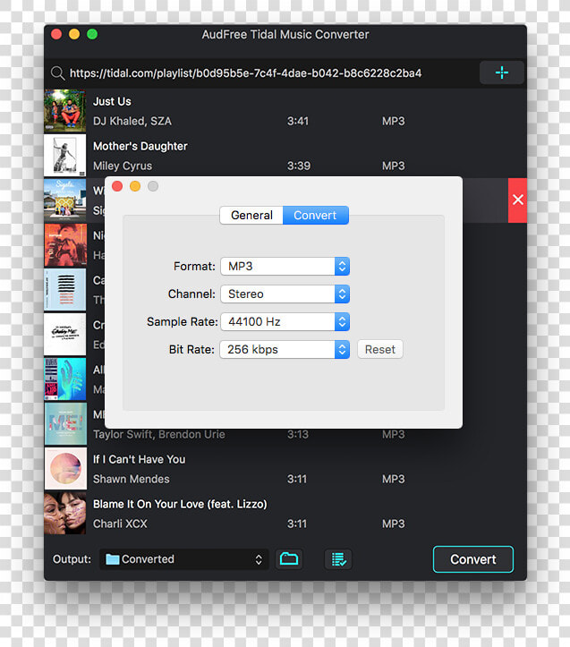
Task: Close the preferences dialog with red button
Action: (x=117, y=186)
